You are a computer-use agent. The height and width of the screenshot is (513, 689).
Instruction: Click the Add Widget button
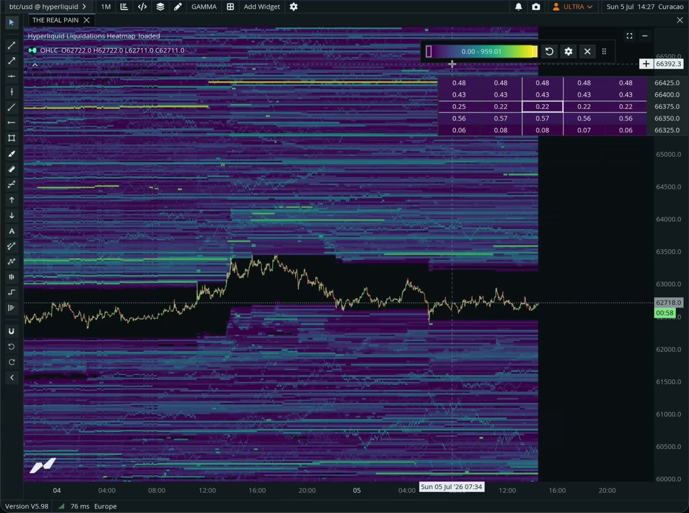(x=262, y=7)
